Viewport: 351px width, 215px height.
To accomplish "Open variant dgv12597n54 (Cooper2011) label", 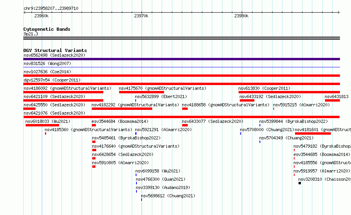I will coord(52,80).
